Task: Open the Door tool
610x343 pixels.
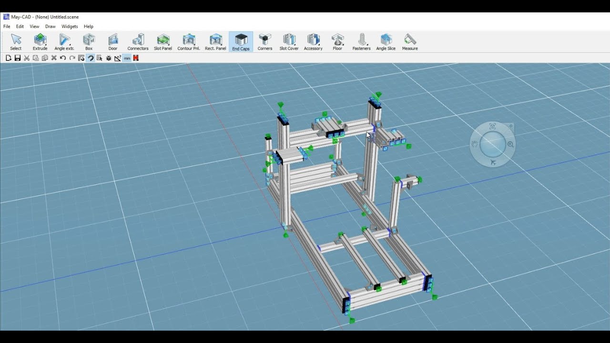Action: 113,42
